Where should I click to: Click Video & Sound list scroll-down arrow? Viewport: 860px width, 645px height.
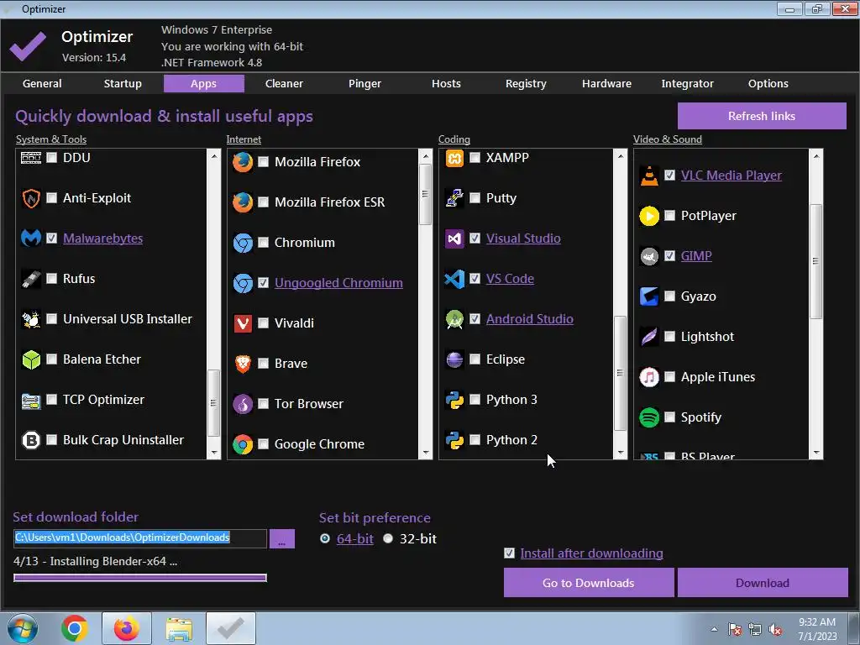(816, 453)
